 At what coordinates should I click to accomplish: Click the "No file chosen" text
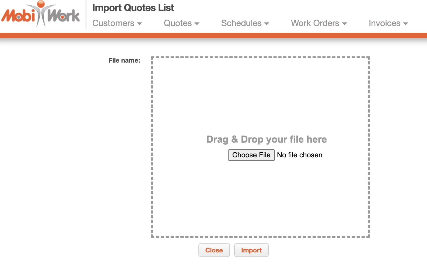pyautogui.click(x=299, y=155)
